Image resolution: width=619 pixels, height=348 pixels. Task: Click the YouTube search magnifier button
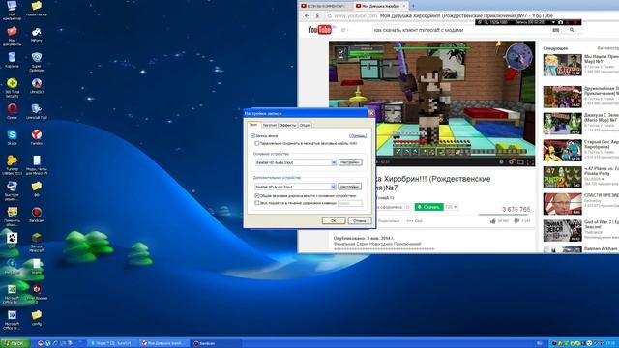coord(572,30)
